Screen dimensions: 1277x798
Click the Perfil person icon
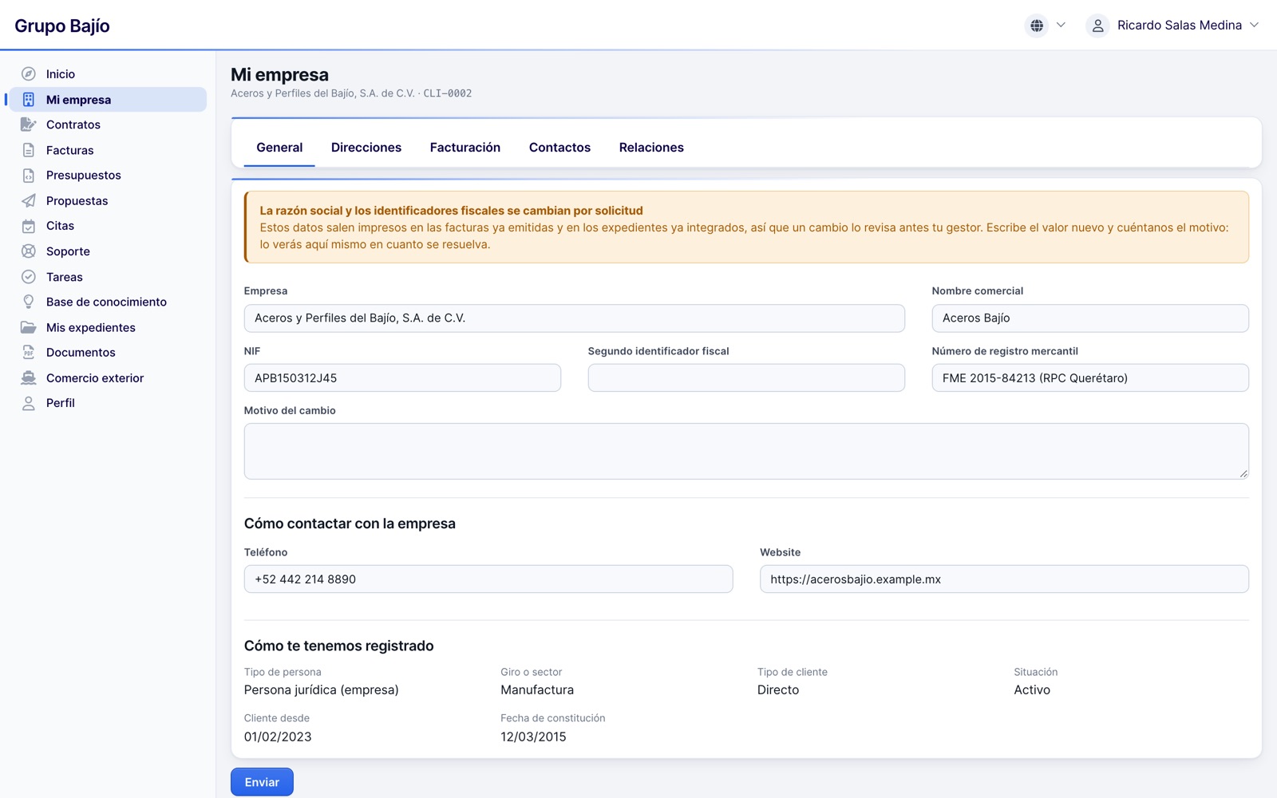[x=29, y=403]
